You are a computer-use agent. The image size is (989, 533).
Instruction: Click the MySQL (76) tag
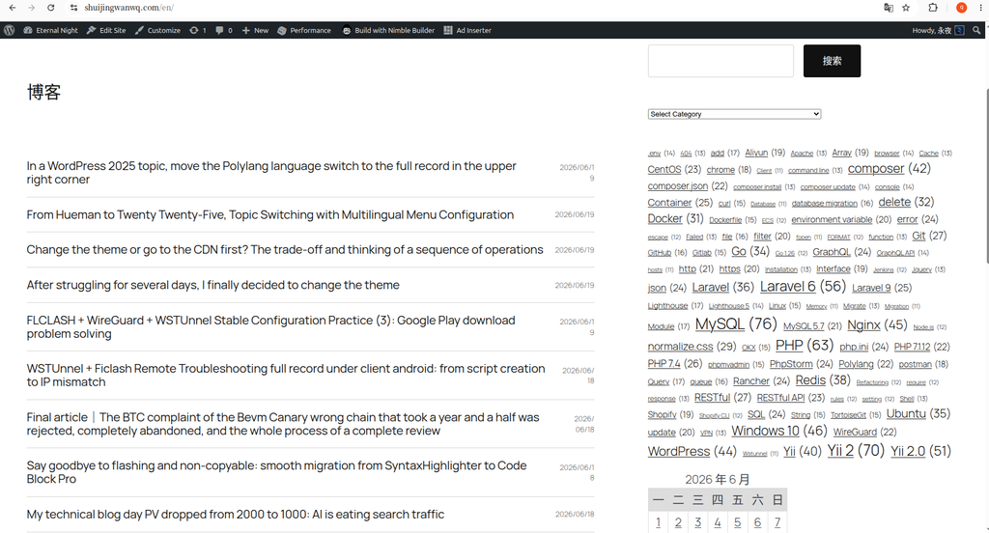[735, 324]
